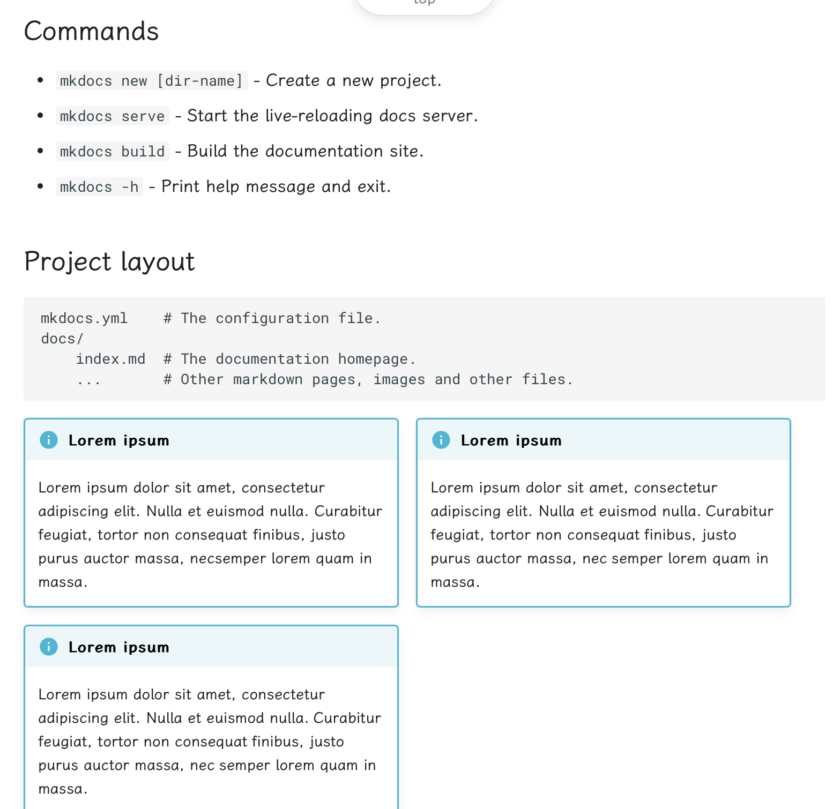Click the 'Start the live-reloading docs server.' text
Image resolution: width=833 pixels, height=809 pixels.
coord(332,116)
